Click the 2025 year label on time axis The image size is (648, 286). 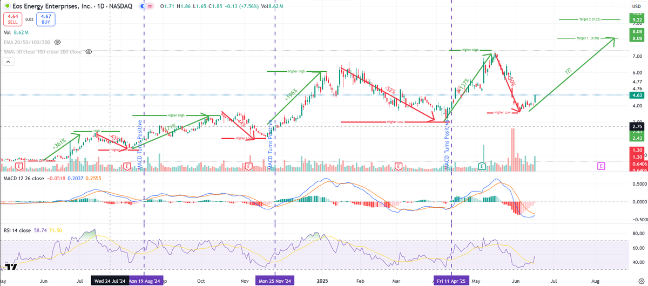323,281
